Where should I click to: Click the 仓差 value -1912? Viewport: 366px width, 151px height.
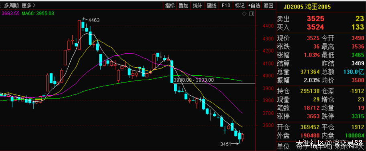(357, 91)
